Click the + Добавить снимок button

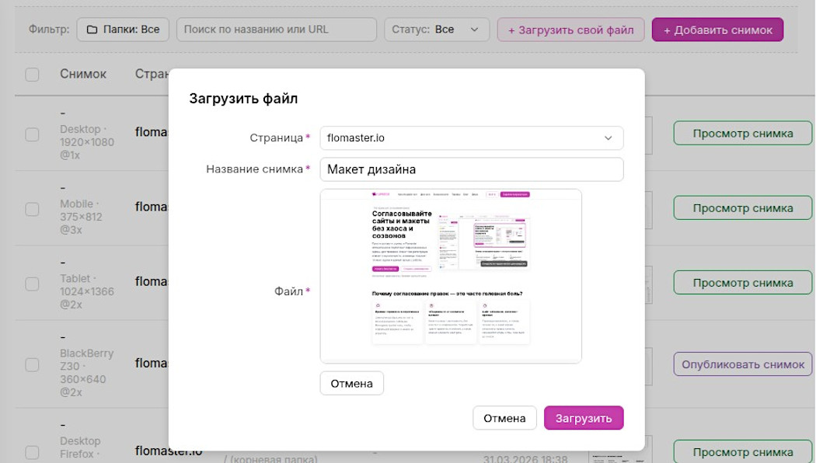716,29
